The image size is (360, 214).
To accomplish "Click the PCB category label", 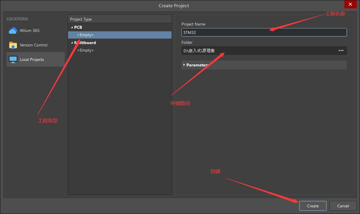I will pos(78,27).
